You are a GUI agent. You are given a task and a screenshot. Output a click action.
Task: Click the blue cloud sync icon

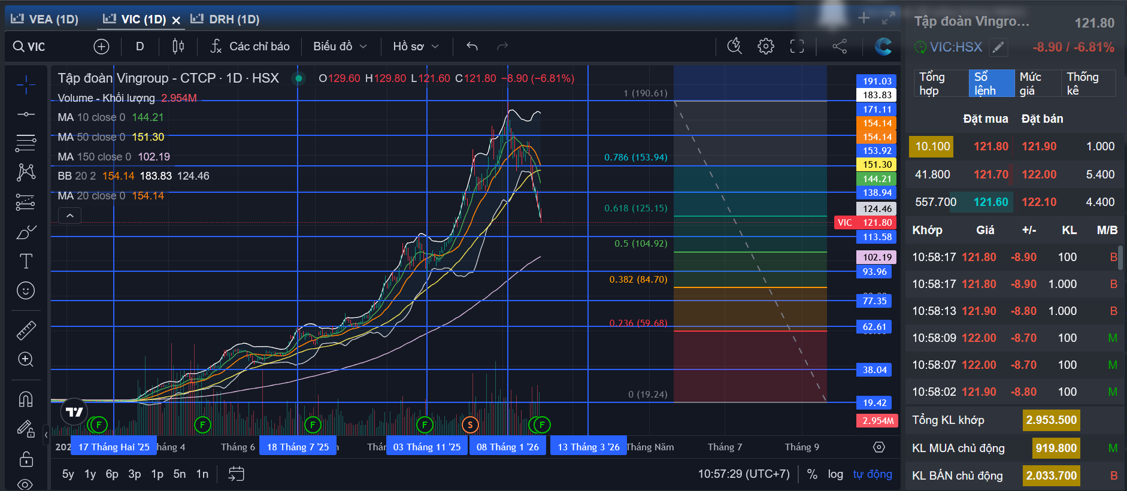[883, 46]
